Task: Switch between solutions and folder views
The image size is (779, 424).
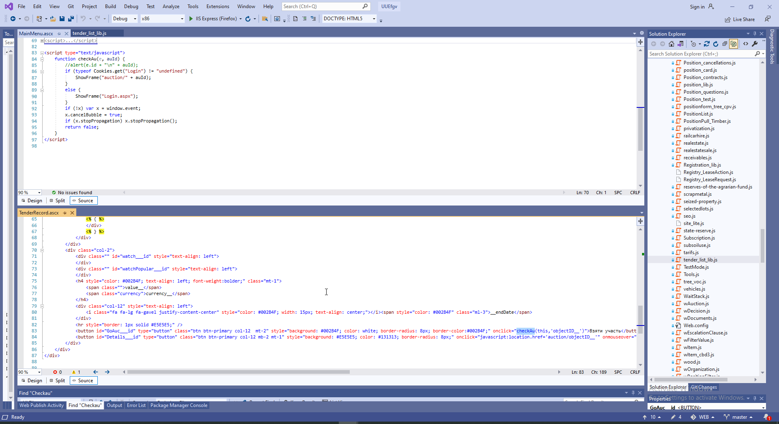Action: 680,44
